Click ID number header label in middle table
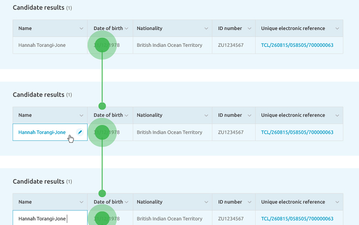359x225 pixels. (x=230, y=115)
